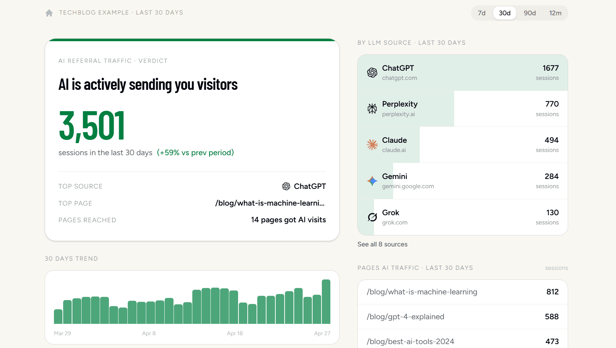Select the 90d time range option
Screen dimensions: 616x348
(529, 13)
